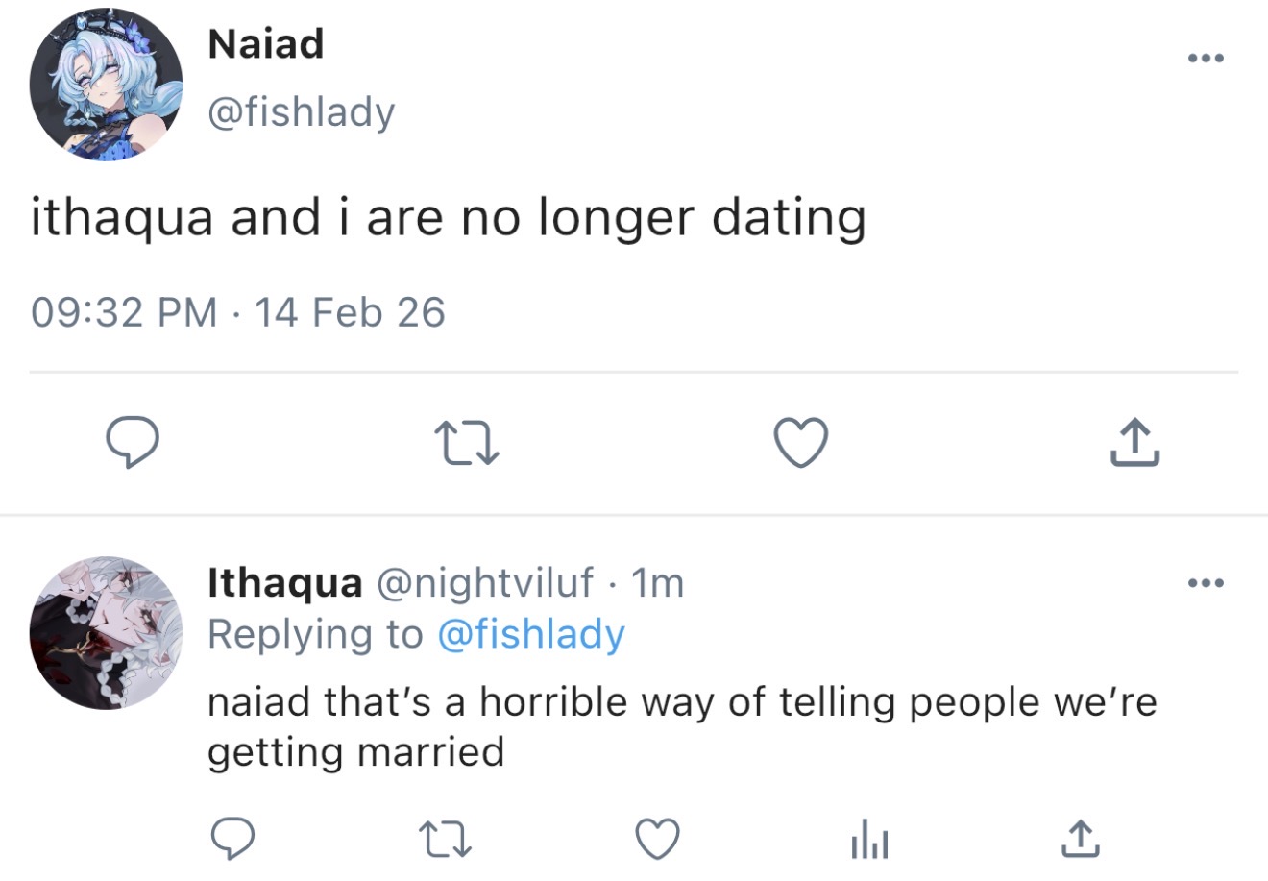
Task: Click the @fishlady mention link in reply
Action: tap(530, 634)
